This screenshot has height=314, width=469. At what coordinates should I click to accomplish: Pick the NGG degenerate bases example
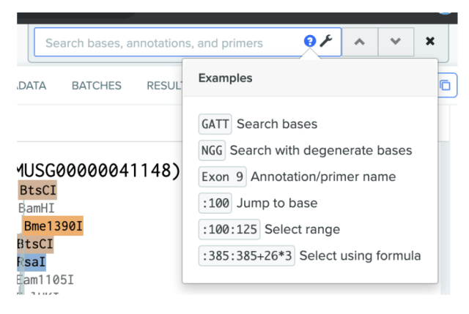(x=212, y=151)
